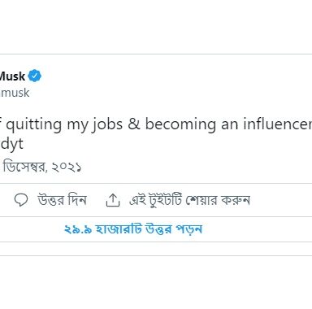Open the ২৯.৯ হাজারটি উত্তর পড়ুন link
Image resolution: width=312 pixels, height=309 pixels.
pos(133,229)
